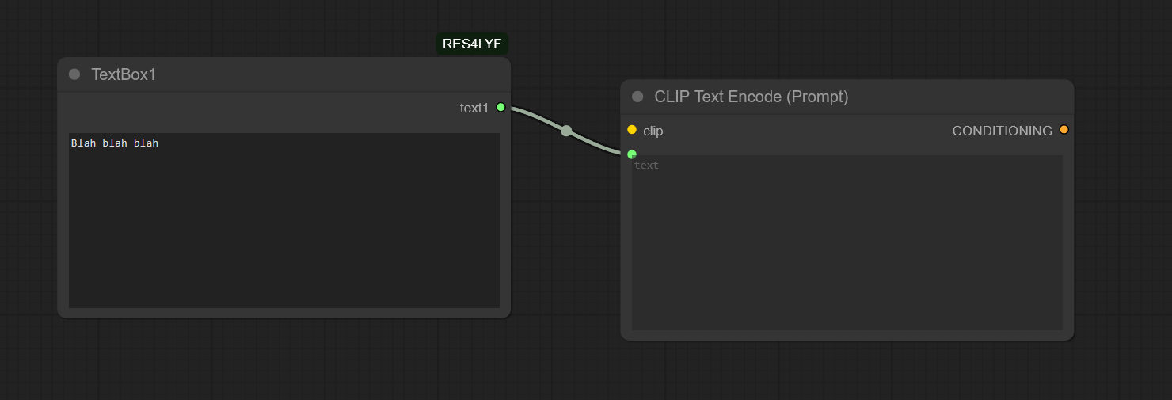Click the RES4LYF badge above TextBox1

pyautogui.click(x=472, y=44)
